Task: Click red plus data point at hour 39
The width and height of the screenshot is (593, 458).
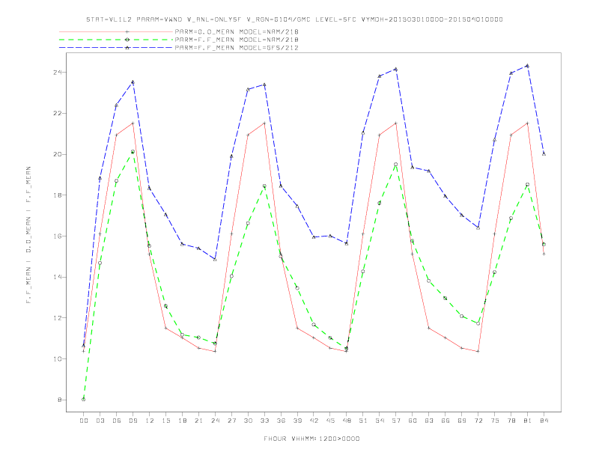Action: tap(297, 328)
